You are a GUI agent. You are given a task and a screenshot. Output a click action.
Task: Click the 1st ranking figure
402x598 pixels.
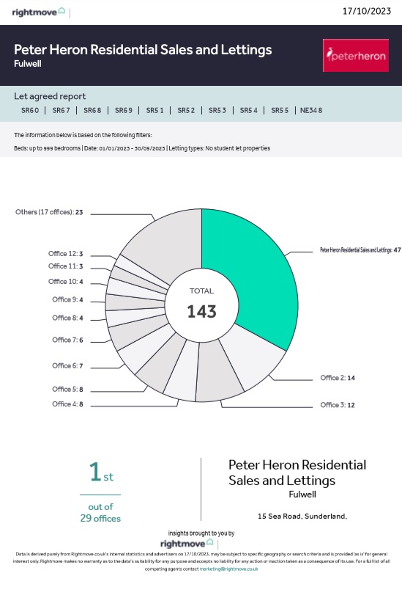coord(101,472)
